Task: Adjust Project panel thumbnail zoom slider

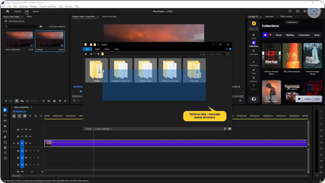Action: coord(32,101)
